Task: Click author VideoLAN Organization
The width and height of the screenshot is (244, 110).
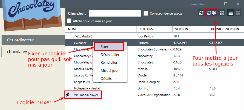Action: pyautogui.click(x=154, y=95)
